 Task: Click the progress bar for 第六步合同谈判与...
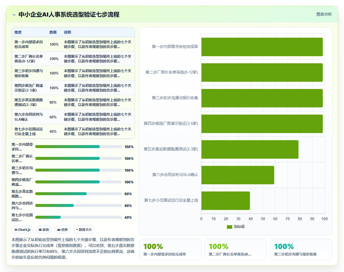[x=78, y=205]
